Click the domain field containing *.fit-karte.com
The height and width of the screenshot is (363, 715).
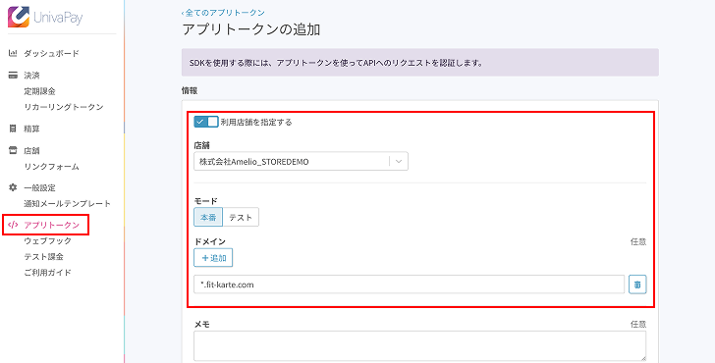pyautogui.click(x=409, y=285)
